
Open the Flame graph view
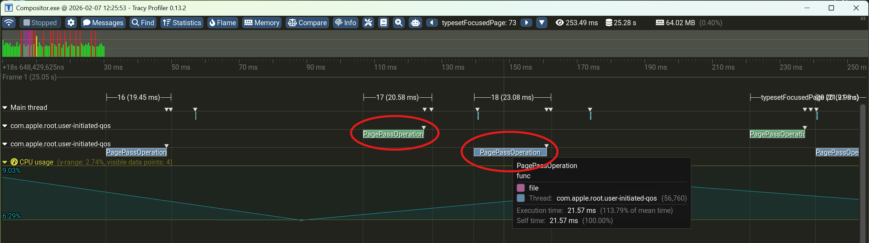[x=223, y=23]
